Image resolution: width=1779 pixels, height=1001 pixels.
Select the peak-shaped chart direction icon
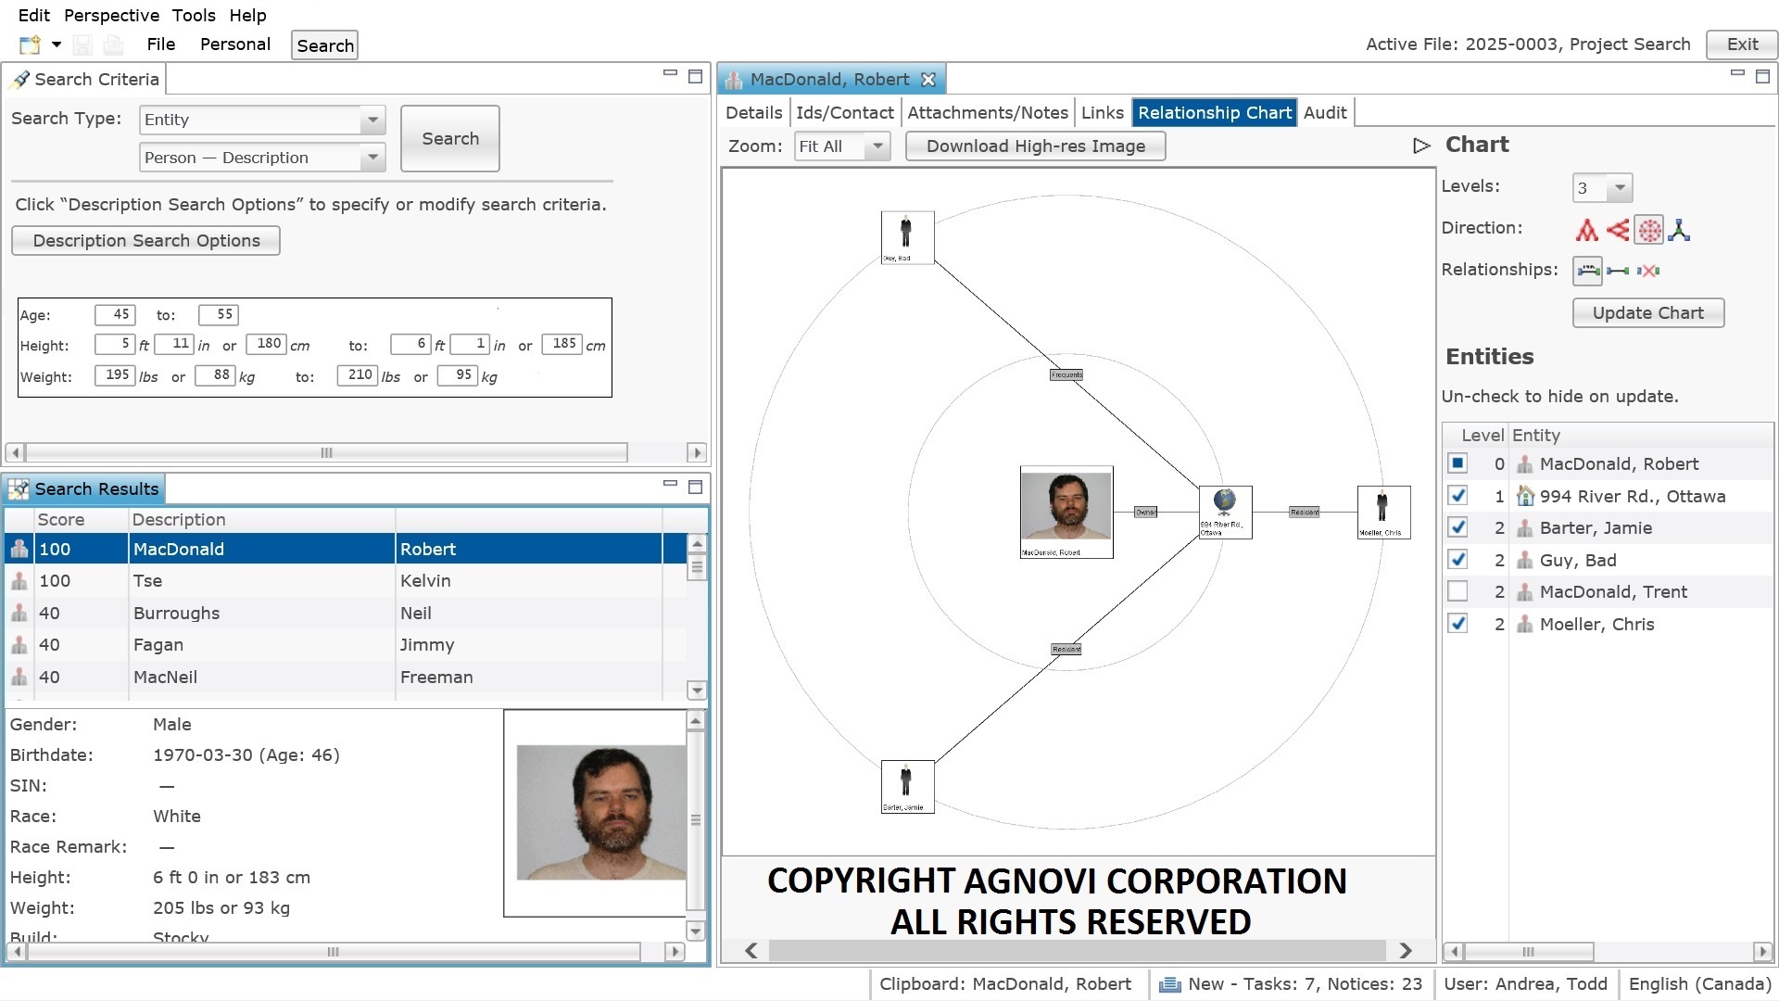pyautogui.click(x=1587, y=230)
